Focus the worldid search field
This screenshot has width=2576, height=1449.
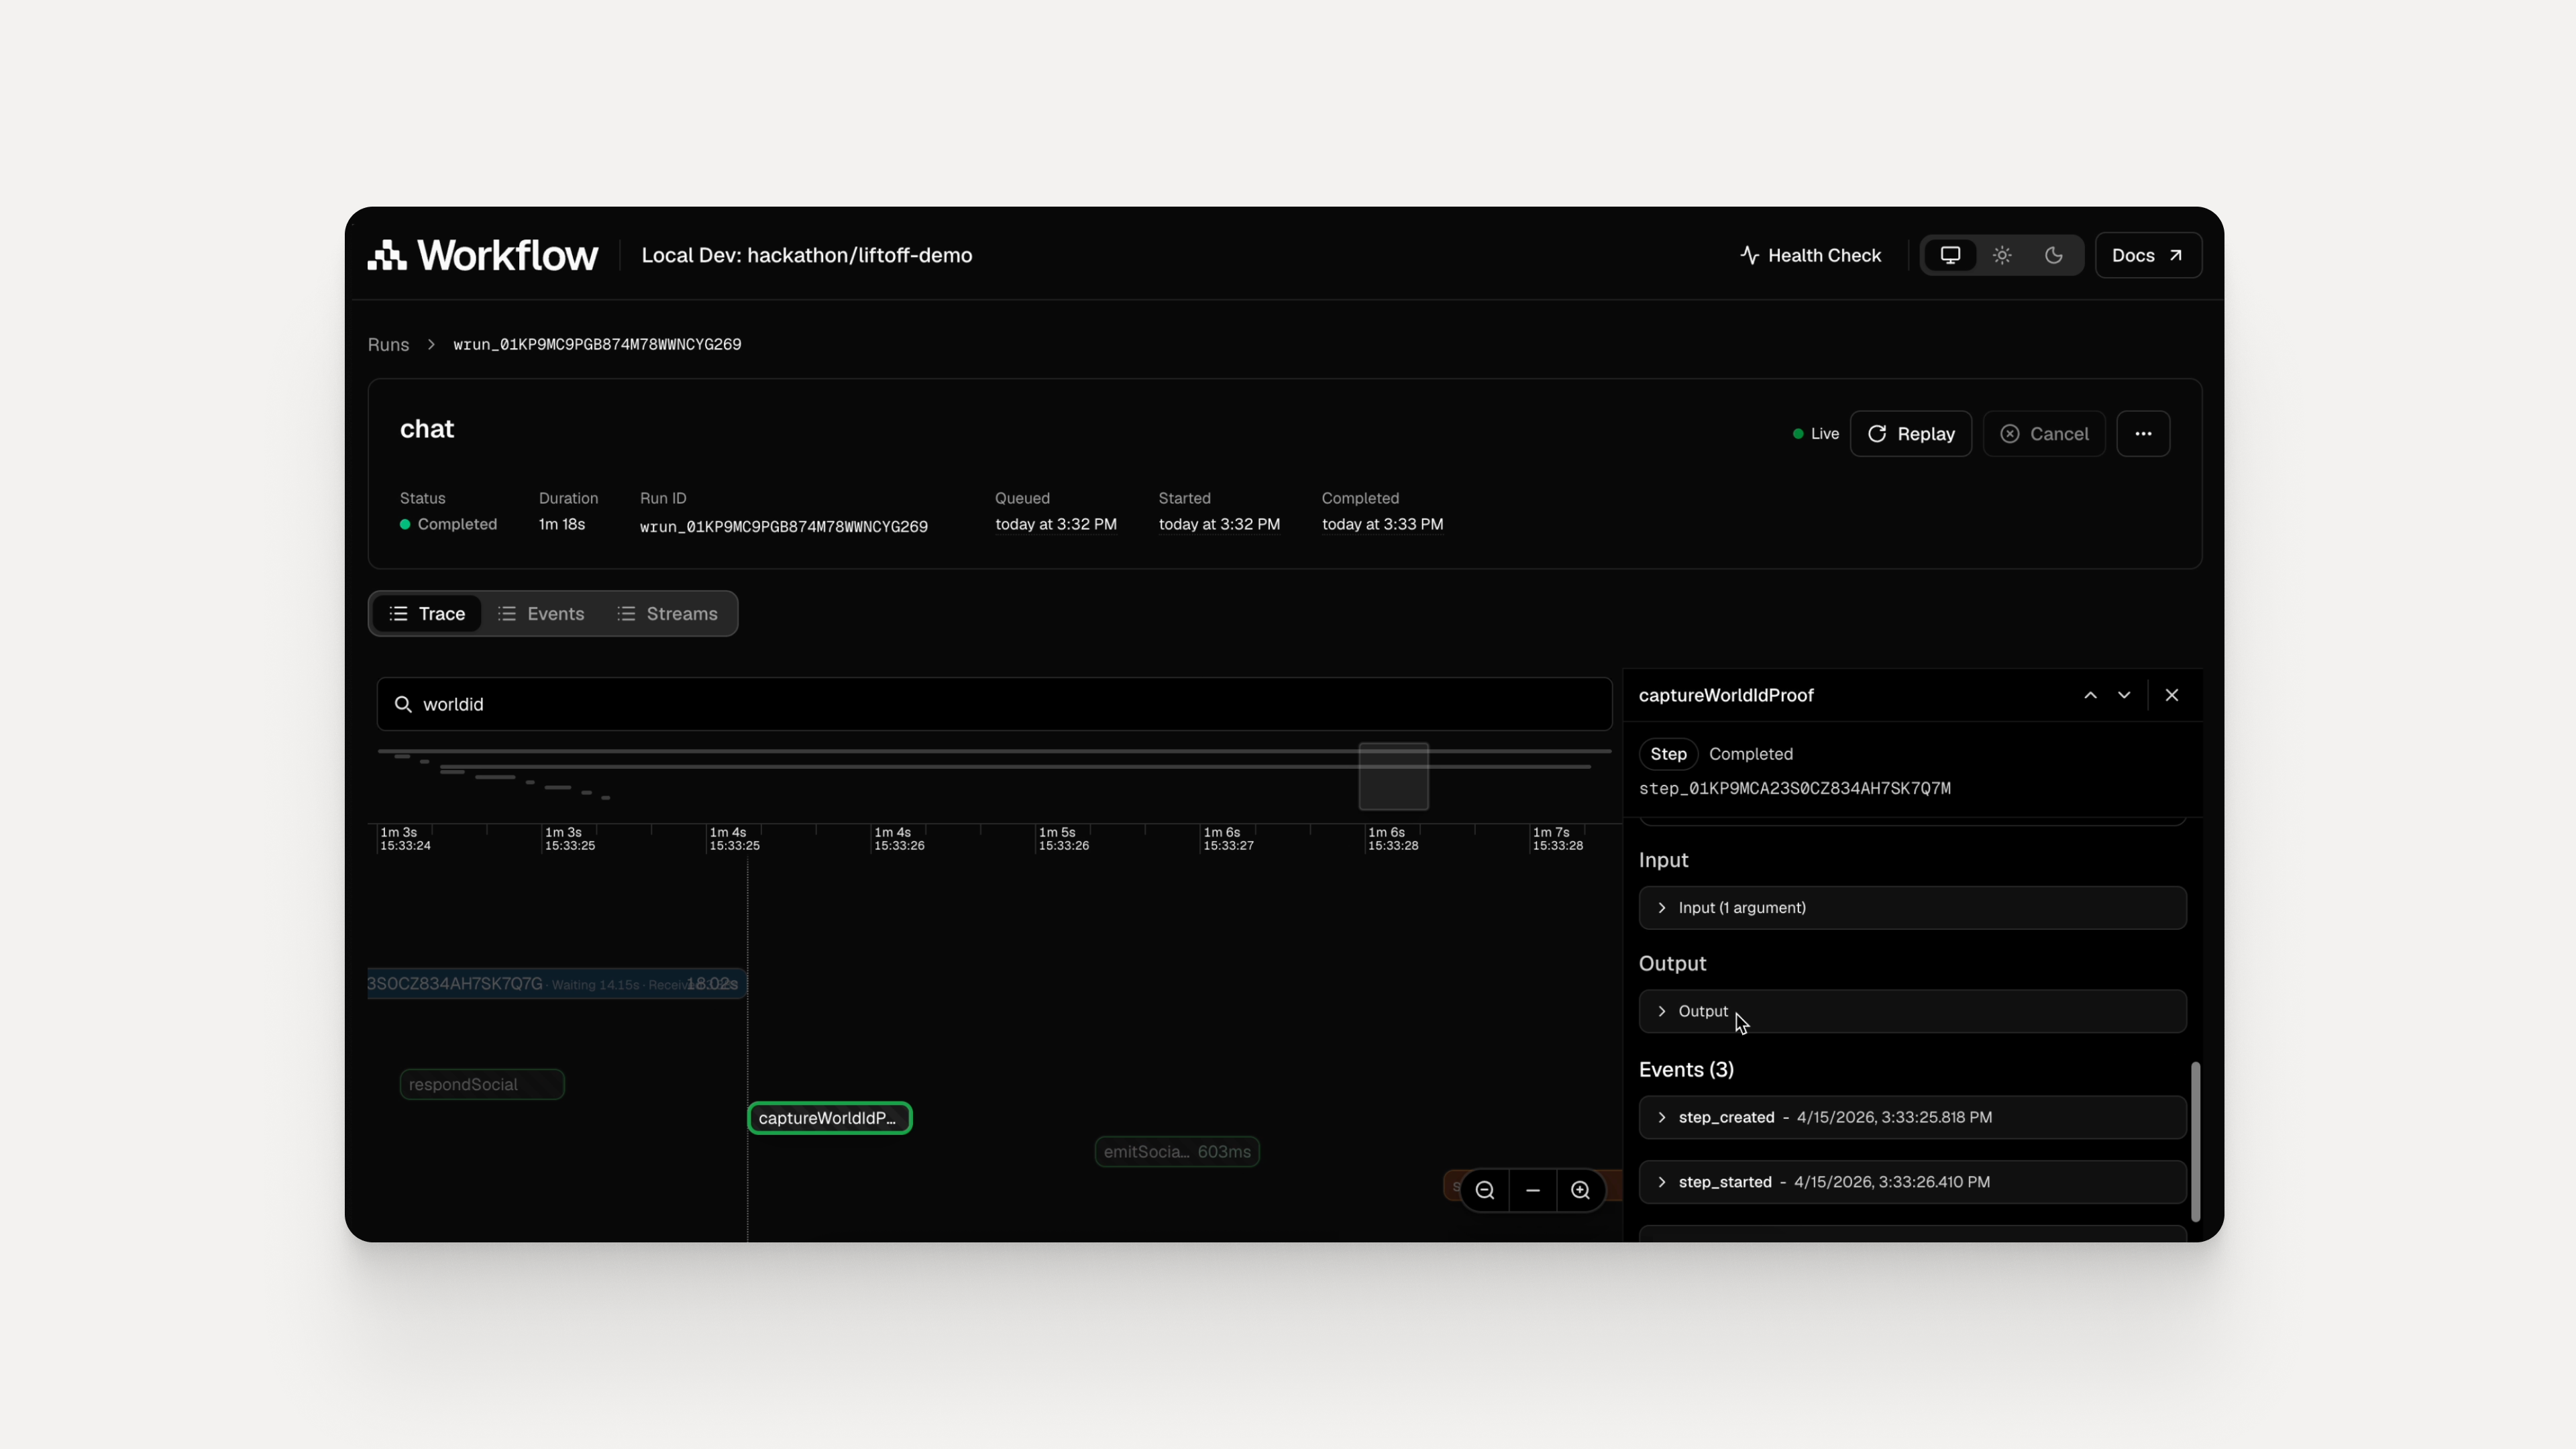coord(994,704)
